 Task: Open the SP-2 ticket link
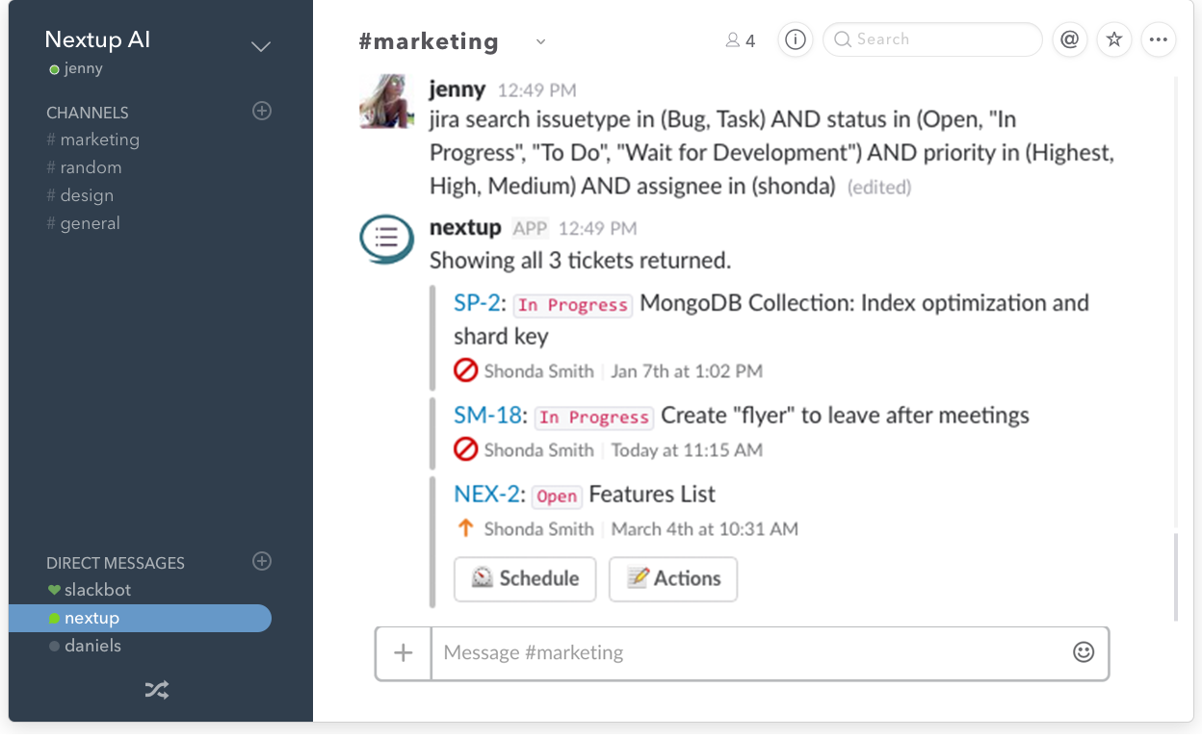point(476,303)
